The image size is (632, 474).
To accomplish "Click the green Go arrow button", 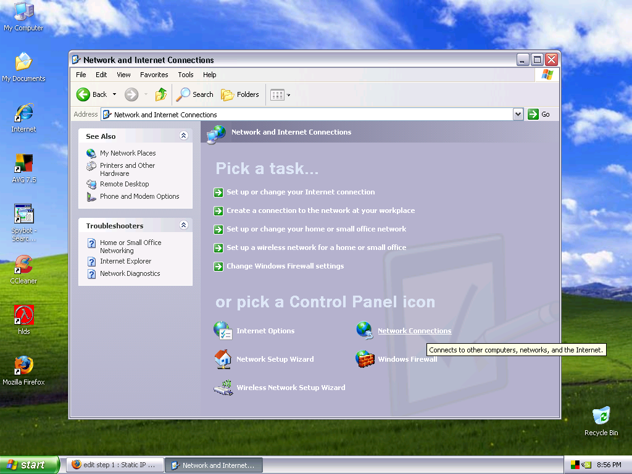I will point(533,114).
